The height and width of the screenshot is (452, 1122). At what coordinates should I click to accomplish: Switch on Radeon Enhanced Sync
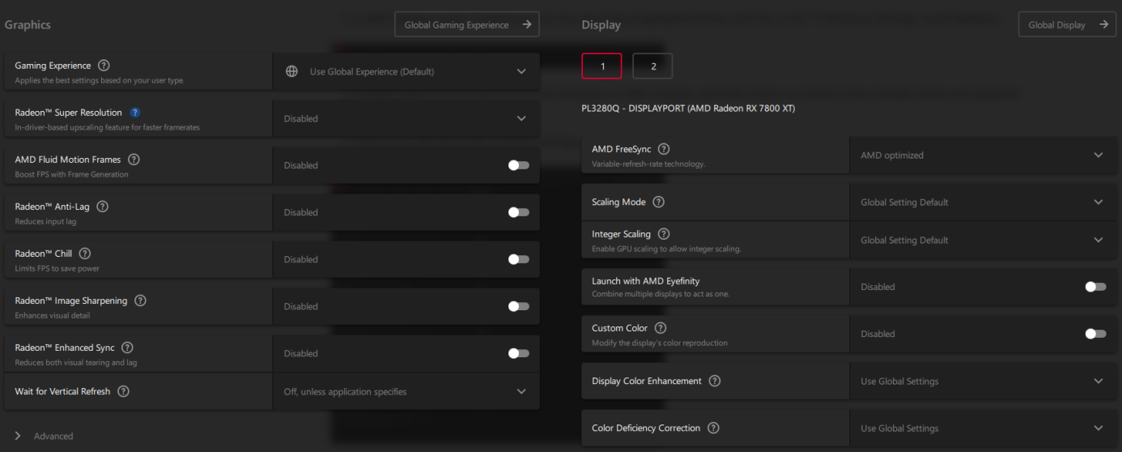click(518, 353)
